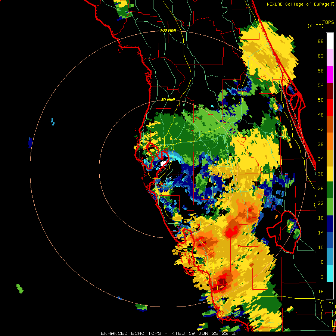Image resolution: width=336 pixels, height=336 pixels.
Task: Click the TH threshold label
Action: tap(321, 292)
